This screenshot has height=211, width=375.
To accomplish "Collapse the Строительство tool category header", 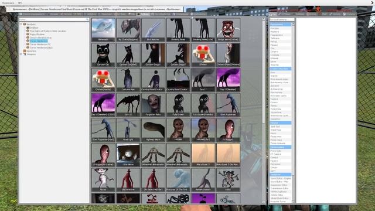I will click(x=281, y=69).
